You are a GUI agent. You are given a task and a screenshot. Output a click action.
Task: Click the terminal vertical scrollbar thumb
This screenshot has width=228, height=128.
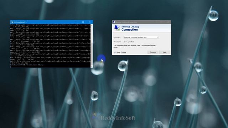pyautogui.click(x=92, y=54)
